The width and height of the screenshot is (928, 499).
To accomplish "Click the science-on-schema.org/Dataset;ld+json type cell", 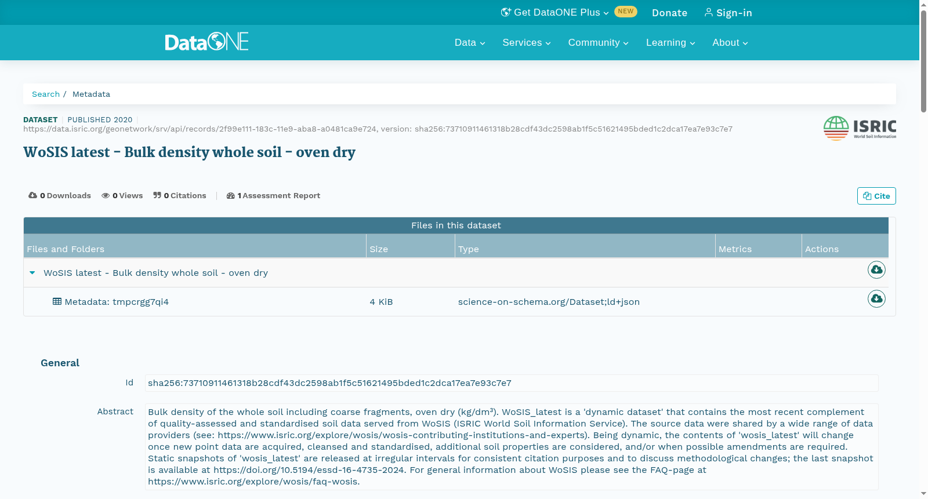I will (549, 302).
